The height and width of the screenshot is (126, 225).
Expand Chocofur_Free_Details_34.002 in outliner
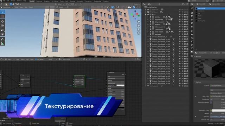(x=148, y=42)
